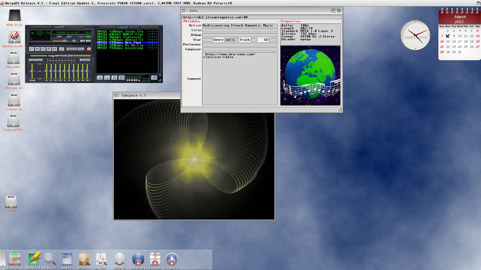The width and height of the screenshot is (481, 270).
Task: Adjust the 16K equalizer band
Action: coord(87,71)
